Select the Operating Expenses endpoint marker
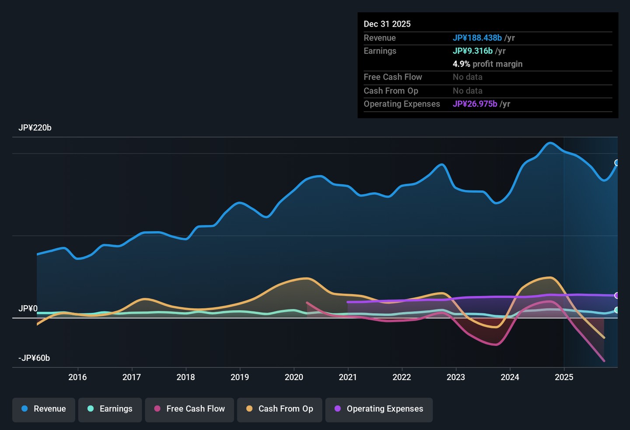The height and width of the screenshot is (430, 630). (617, 296)
